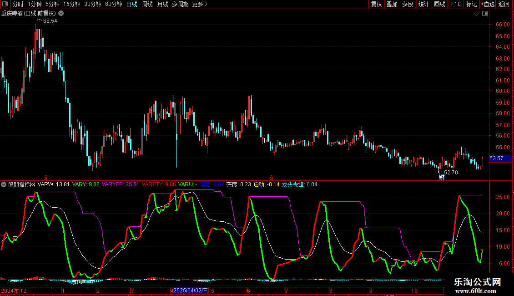
Task: Expand the 更多 periods menu
Action: click(199, 5)
